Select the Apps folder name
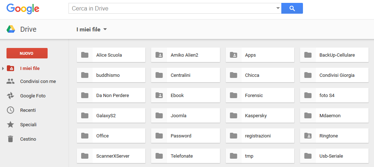 (250, 55)
